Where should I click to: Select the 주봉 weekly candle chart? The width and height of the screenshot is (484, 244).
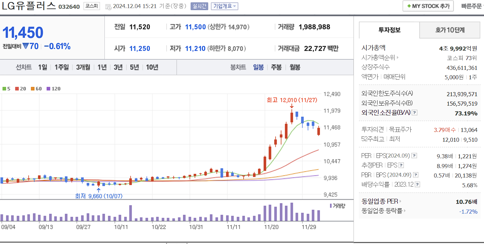(276, 67)
